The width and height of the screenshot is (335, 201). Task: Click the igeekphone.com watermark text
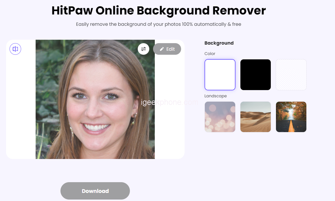(170, 102)
